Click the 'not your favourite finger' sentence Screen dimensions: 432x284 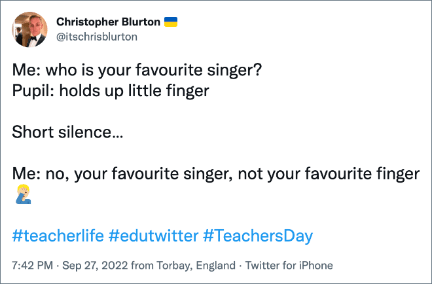click(x=329, y=173)
